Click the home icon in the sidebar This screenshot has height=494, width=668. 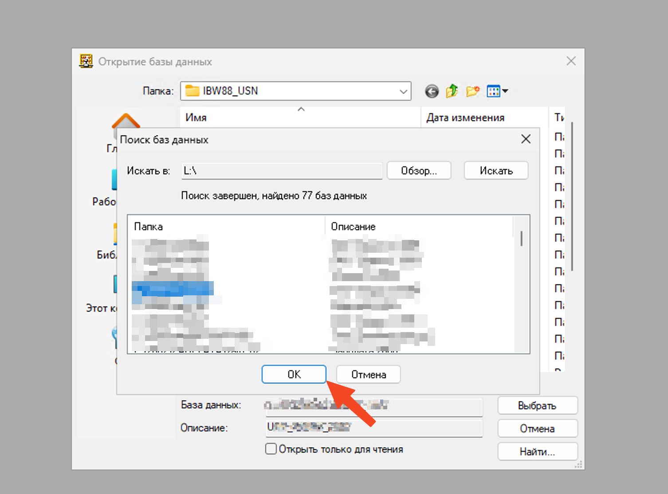126,121
